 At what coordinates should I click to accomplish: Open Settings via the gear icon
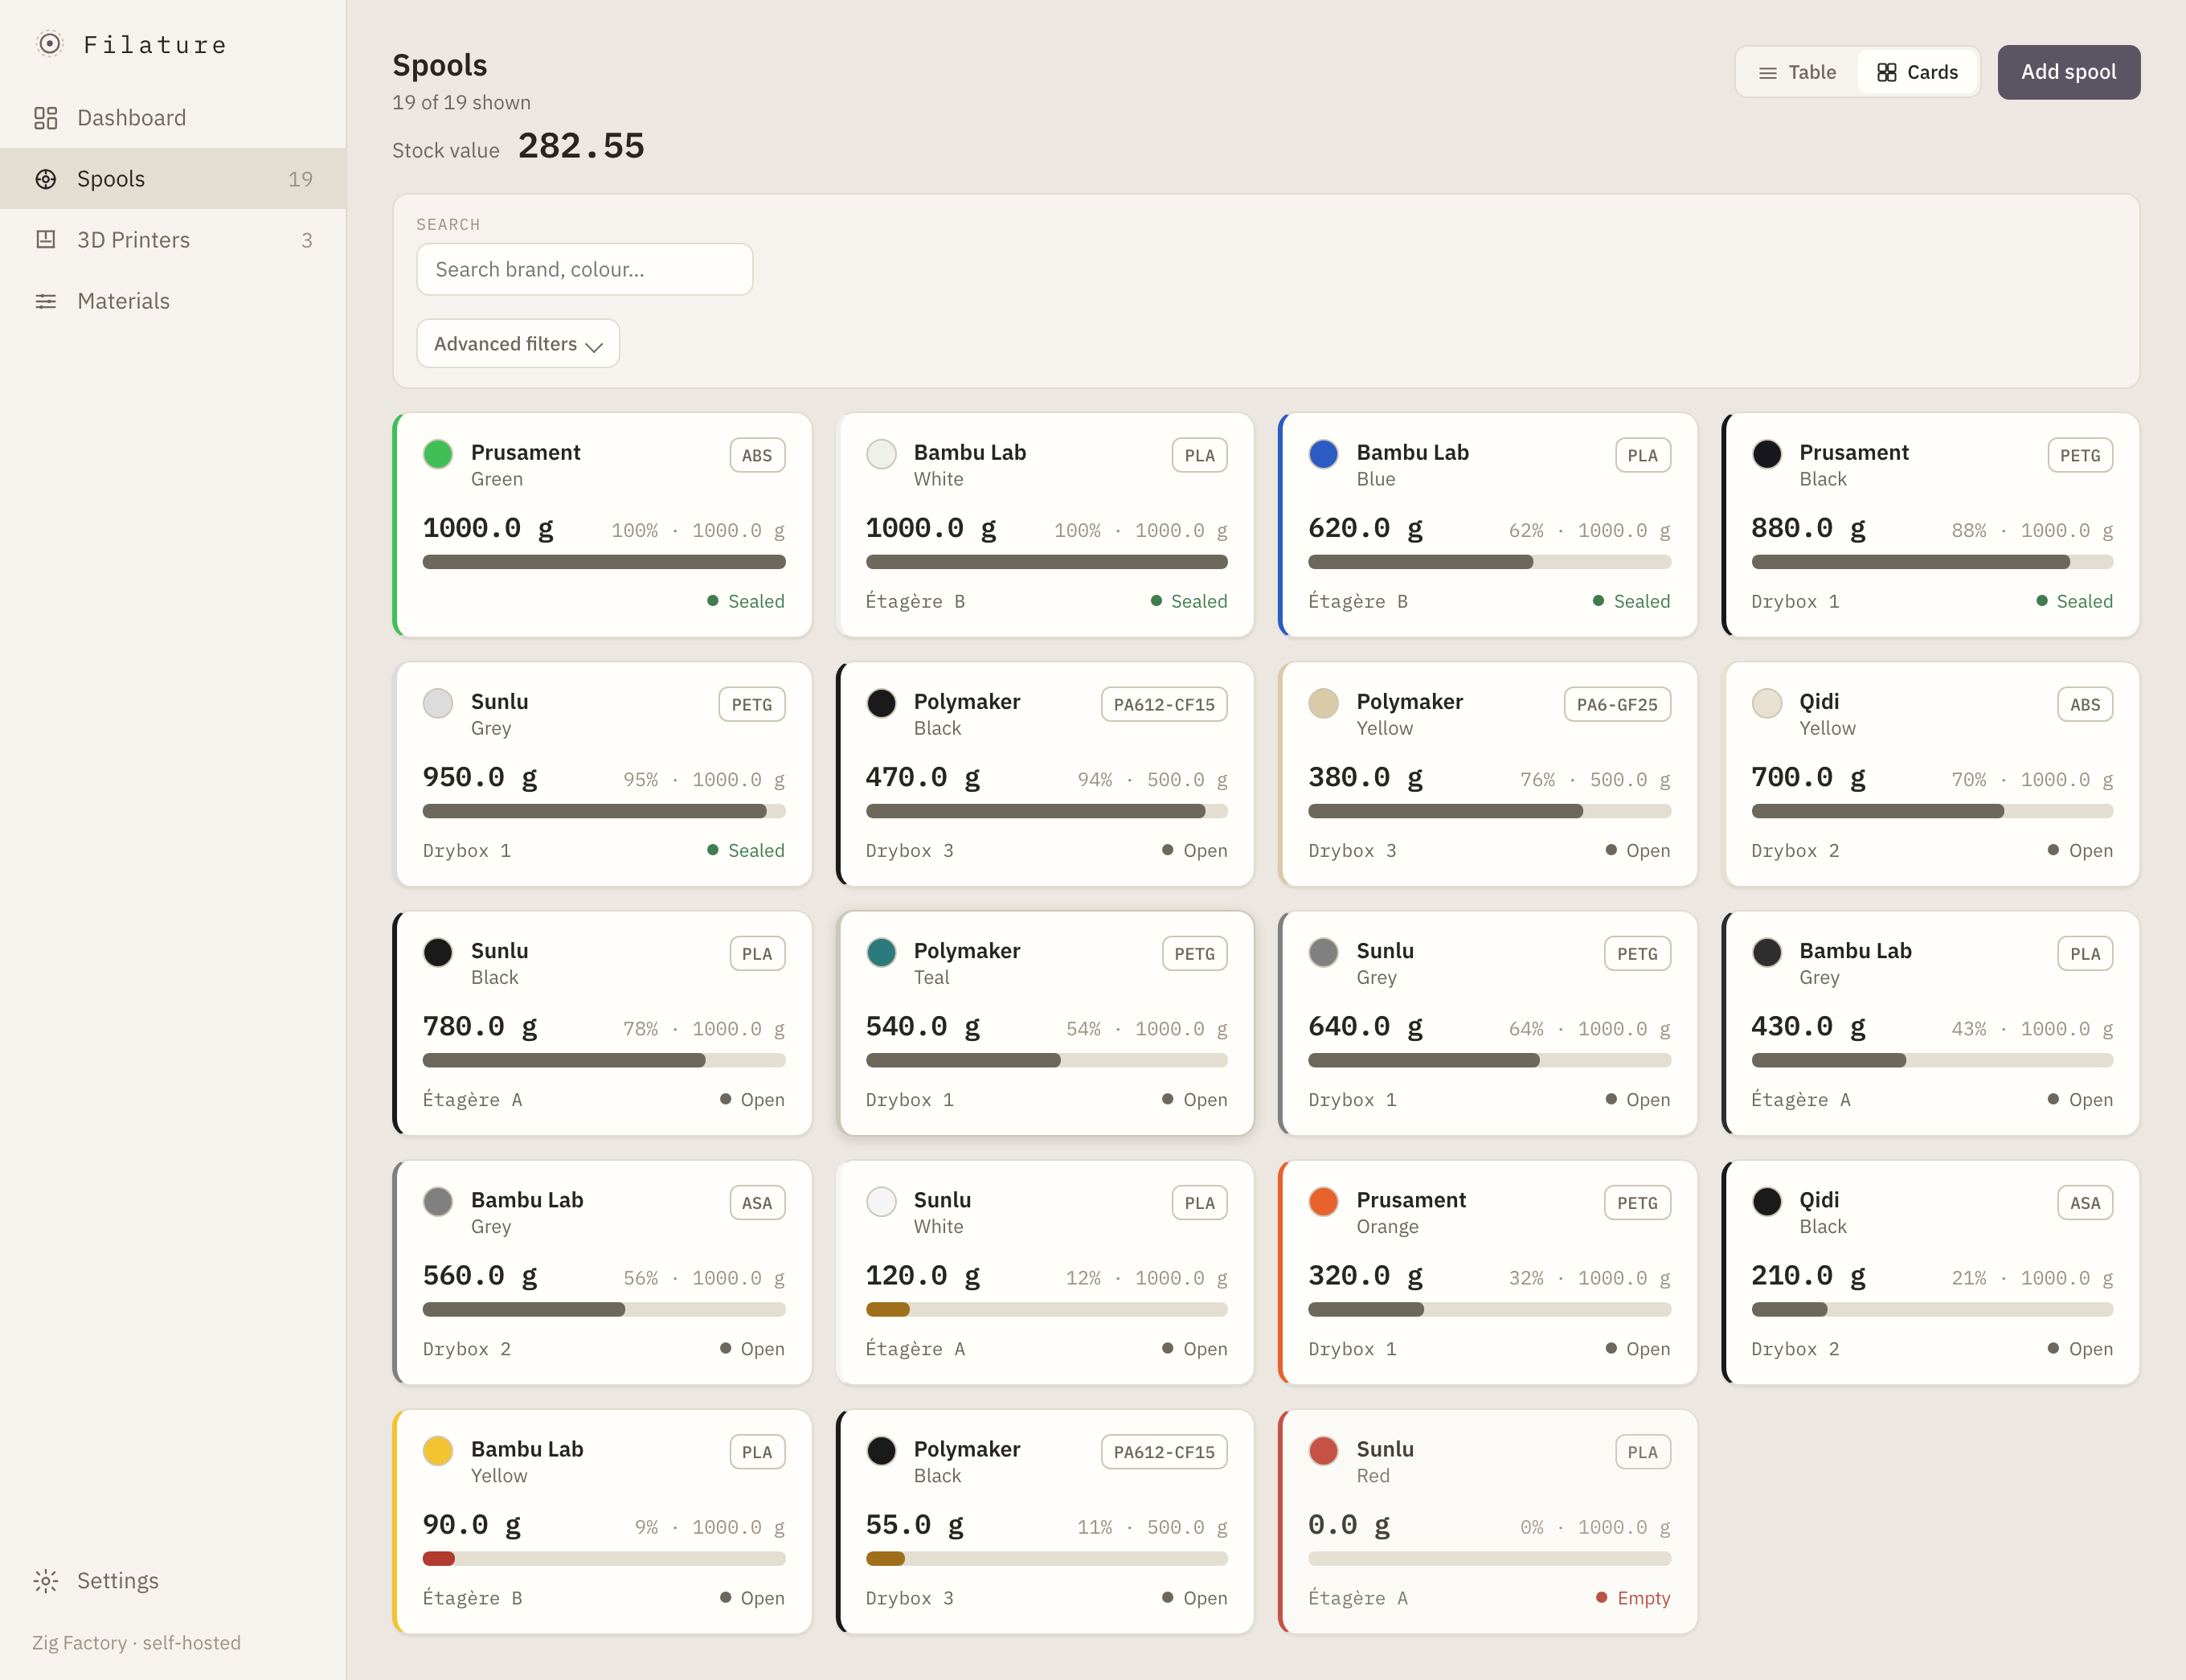(x=46, y=1580)
